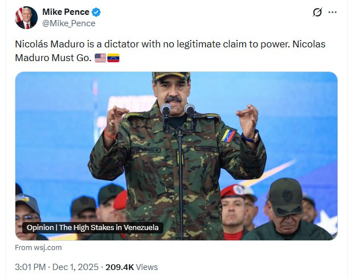354x278 pixels.
Task: Click the soldier in the red beret
Action: pyautogui.click(x=233, y=208)
